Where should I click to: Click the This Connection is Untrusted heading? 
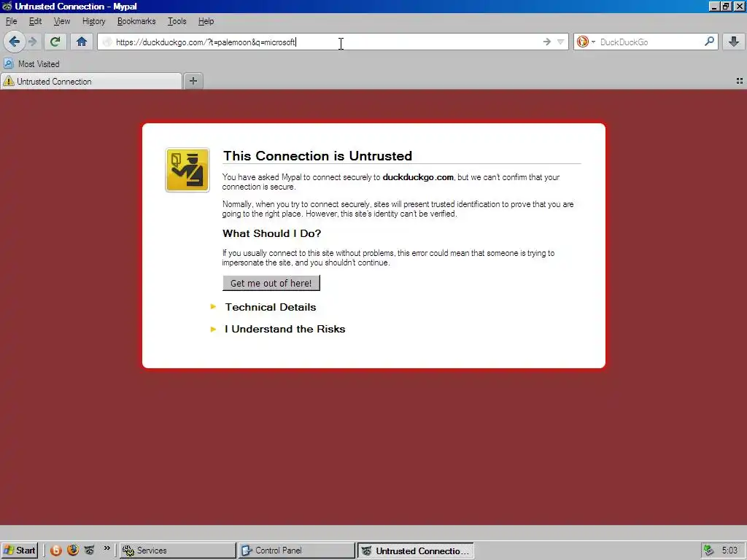[x=318, y=156]
